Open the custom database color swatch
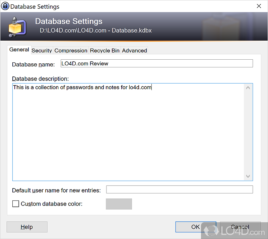Image resolution: width=268 pixels, height=239 pixels. [119, 204]
